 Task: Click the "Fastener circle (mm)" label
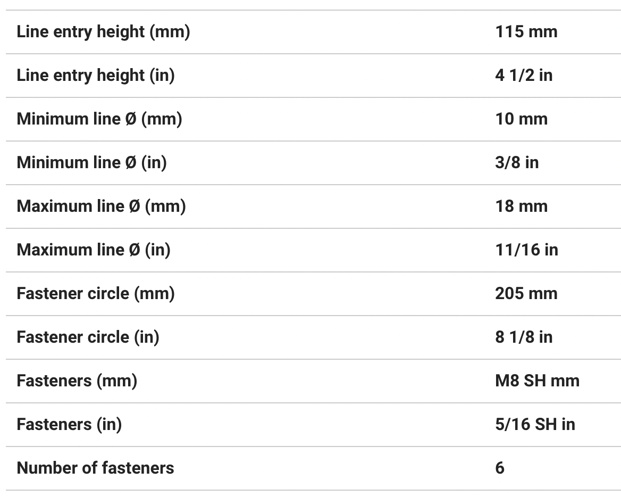click(96, 294)
